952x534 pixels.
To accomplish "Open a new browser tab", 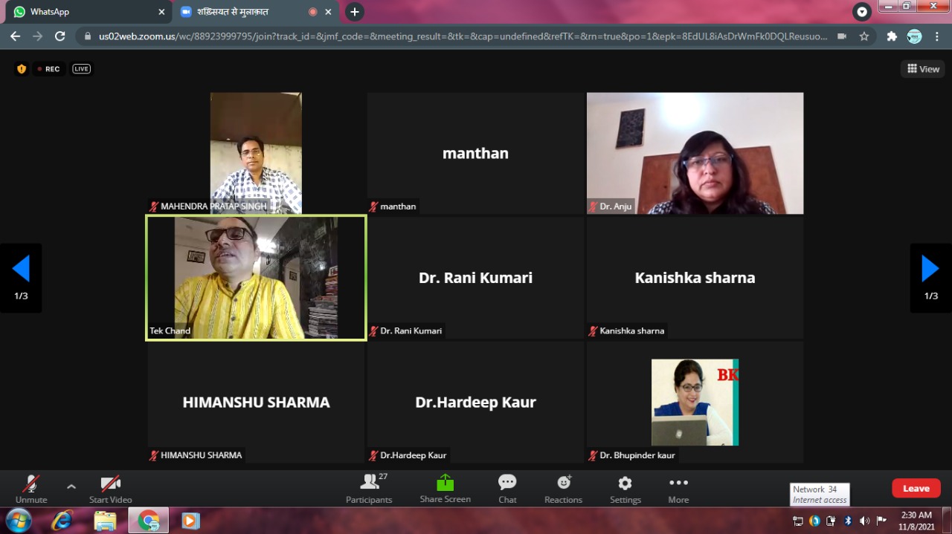I will click(355, 12).
